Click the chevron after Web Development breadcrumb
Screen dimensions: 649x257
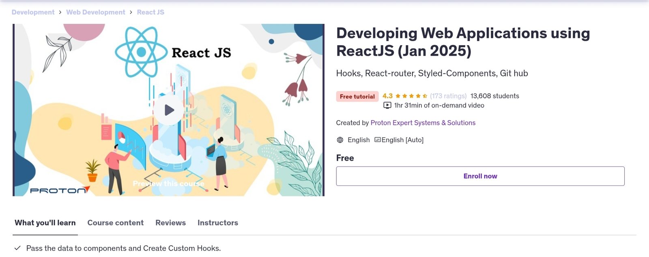pos(131,12)
